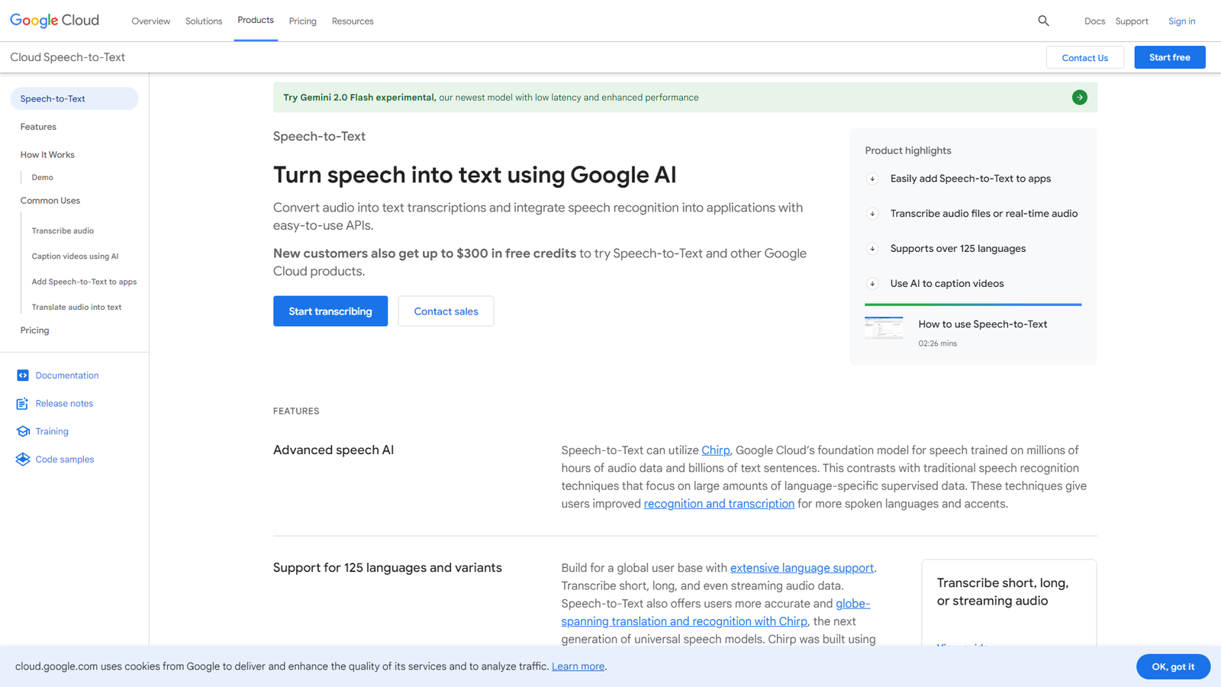Open the Release notes link
This screenshot has width=1221, height=687.
pos(64,403)
